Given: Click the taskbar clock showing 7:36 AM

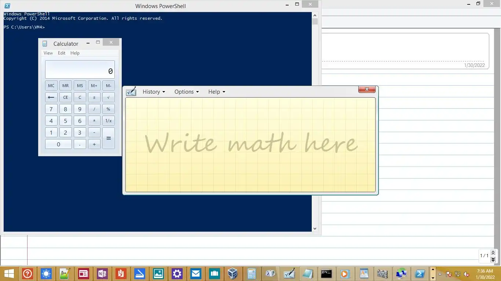Looking at the screenshot, I should click(485, 274).
